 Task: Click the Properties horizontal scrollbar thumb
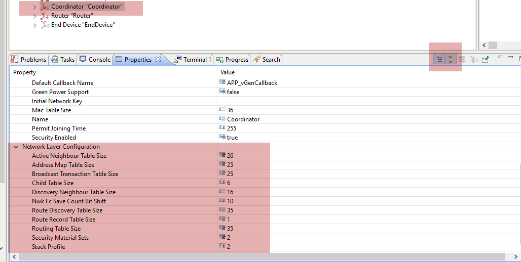coord(262,257)
